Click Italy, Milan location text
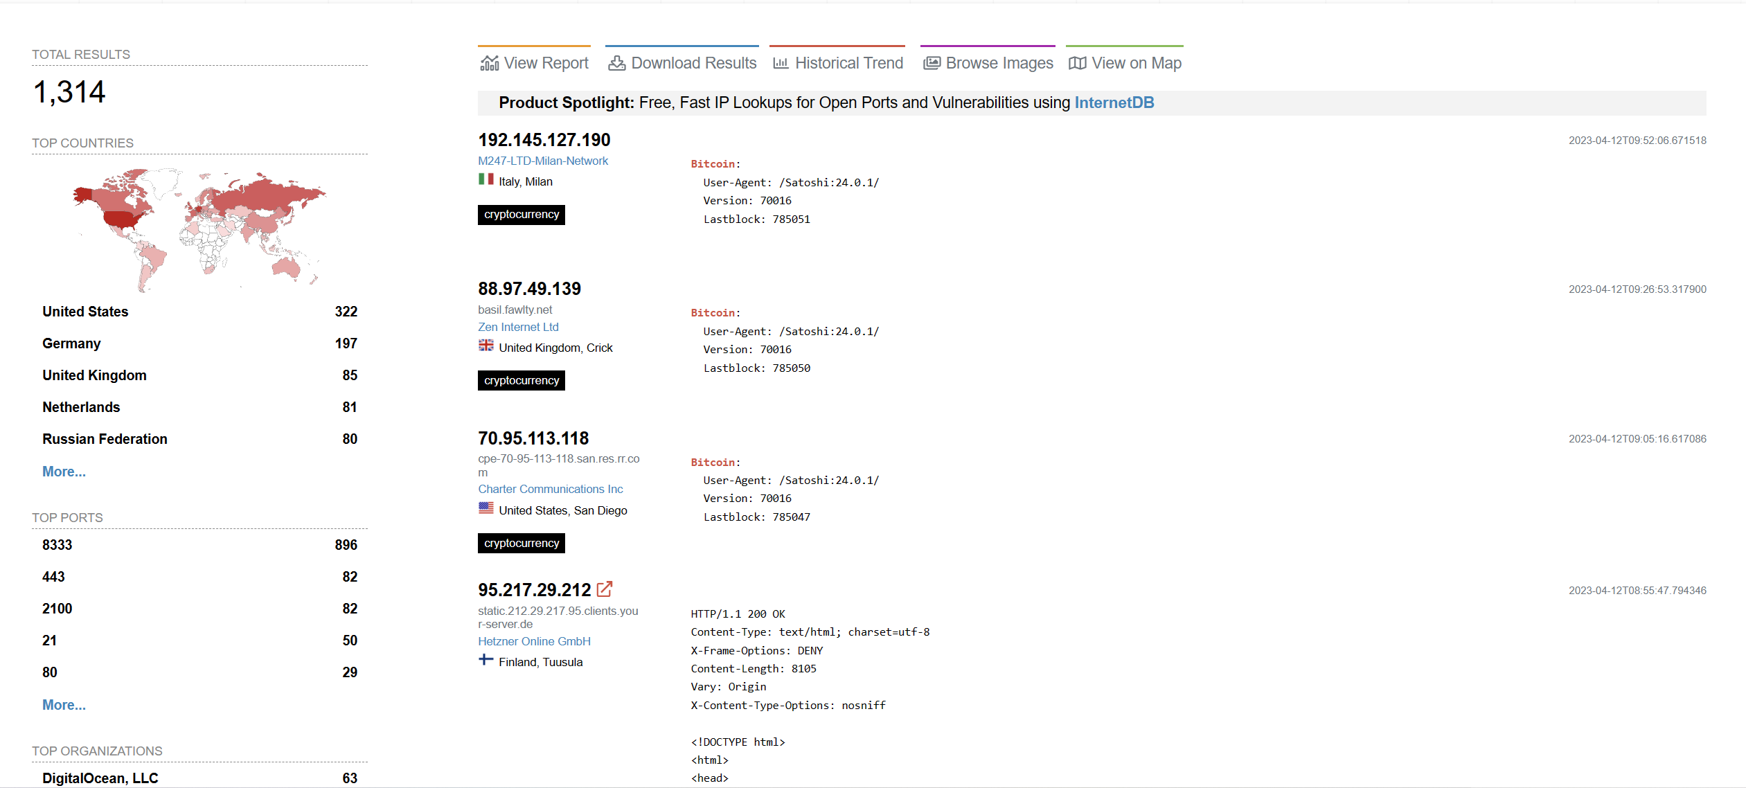The height and width of the screenshot is (788, 1746). click(526, 181)
